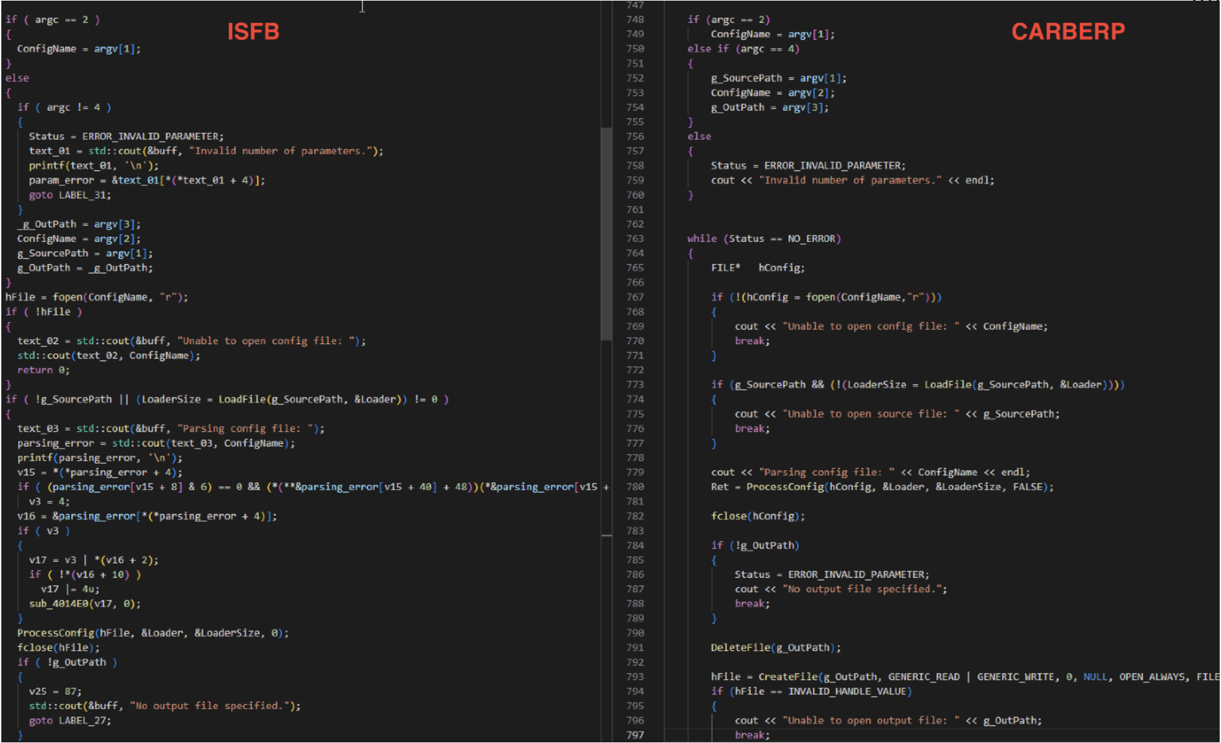Click 'Ret = ProcessConfig(hConfig' line

coord(883,487)
